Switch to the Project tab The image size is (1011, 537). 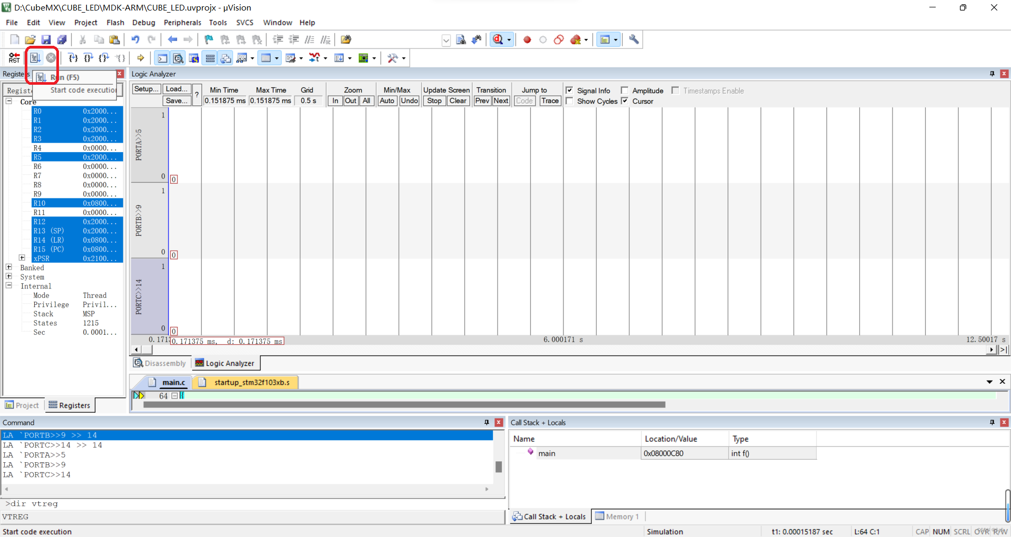coord(22,405)
